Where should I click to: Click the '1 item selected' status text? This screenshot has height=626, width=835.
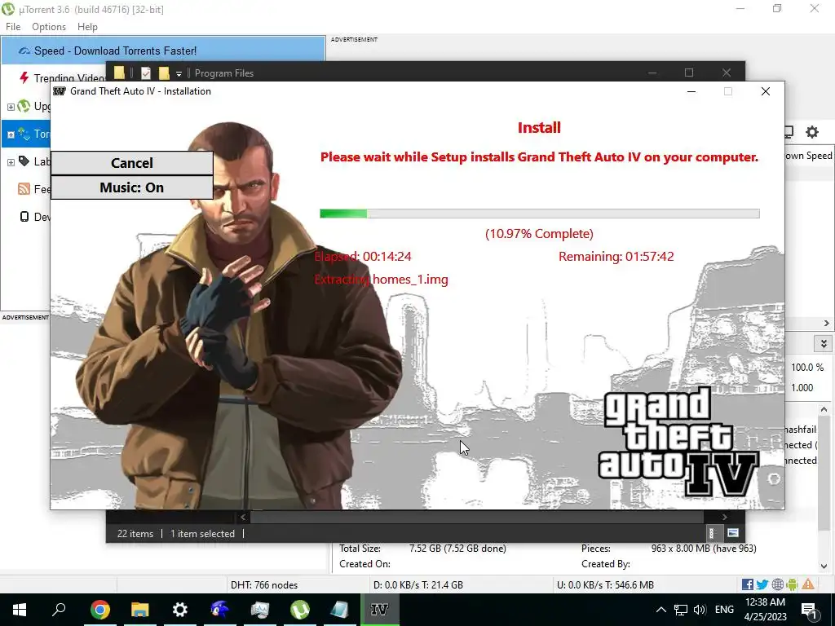[x=202, y=533]
